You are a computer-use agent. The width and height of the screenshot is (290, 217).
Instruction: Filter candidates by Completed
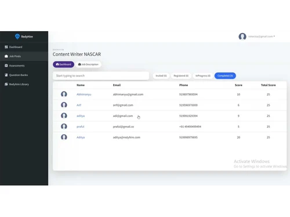[x=225, y=76]
